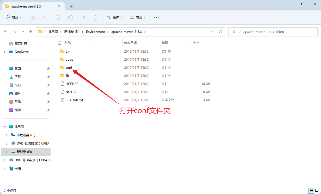Click the Share icon in toolbar

pyautogui.click(x=83, y=17)
